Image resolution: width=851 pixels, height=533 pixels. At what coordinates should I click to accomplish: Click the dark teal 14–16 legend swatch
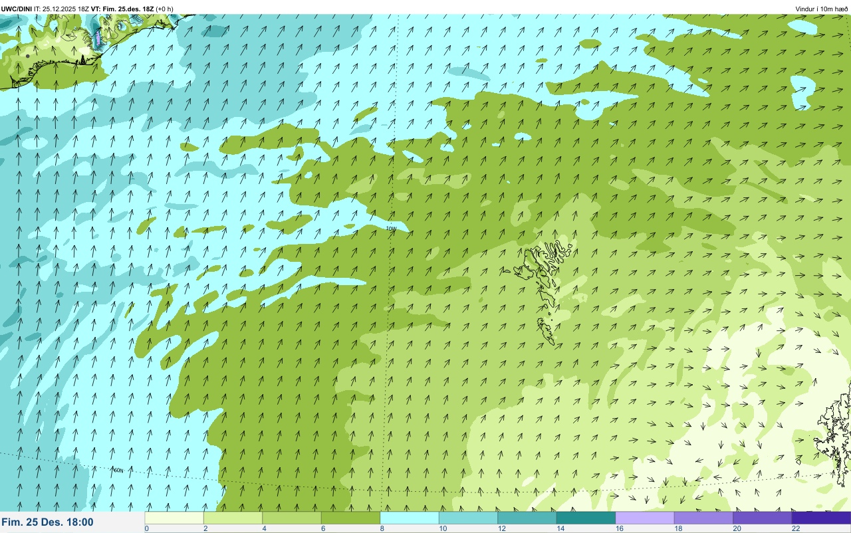pyautogui.click(x=586, y=518)
